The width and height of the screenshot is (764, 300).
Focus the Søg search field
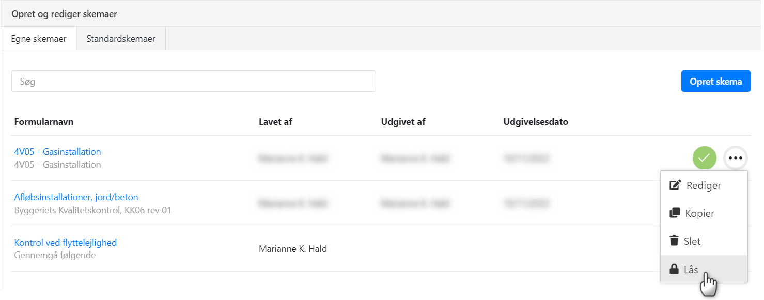(193, 82)
